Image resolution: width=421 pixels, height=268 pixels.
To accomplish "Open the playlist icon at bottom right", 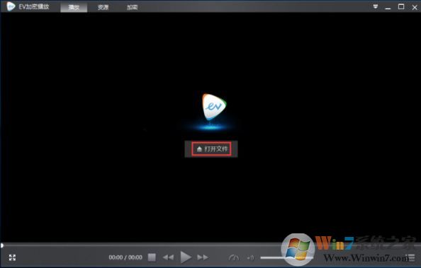I will 411,257.
